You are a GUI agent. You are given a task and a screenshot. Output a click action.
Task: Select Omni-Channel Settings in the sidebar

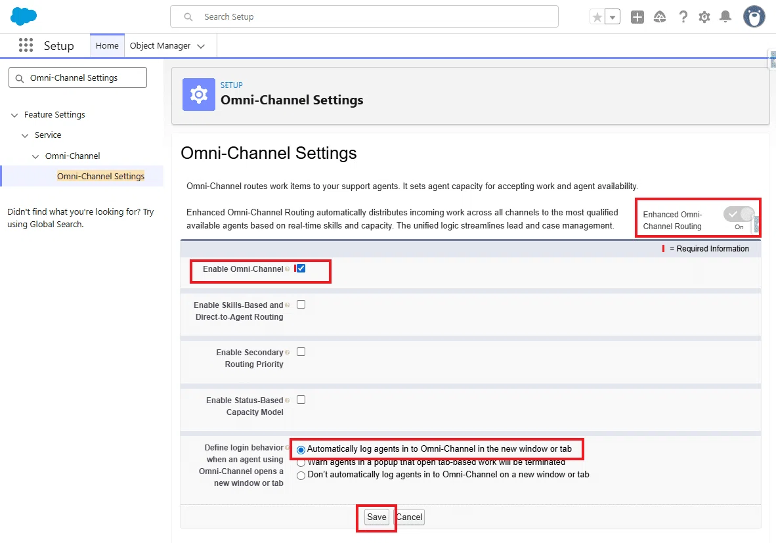101,176
